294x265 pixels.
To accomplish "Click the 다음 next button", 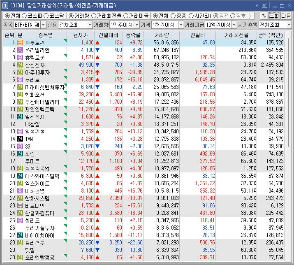I will click(286, 16).
